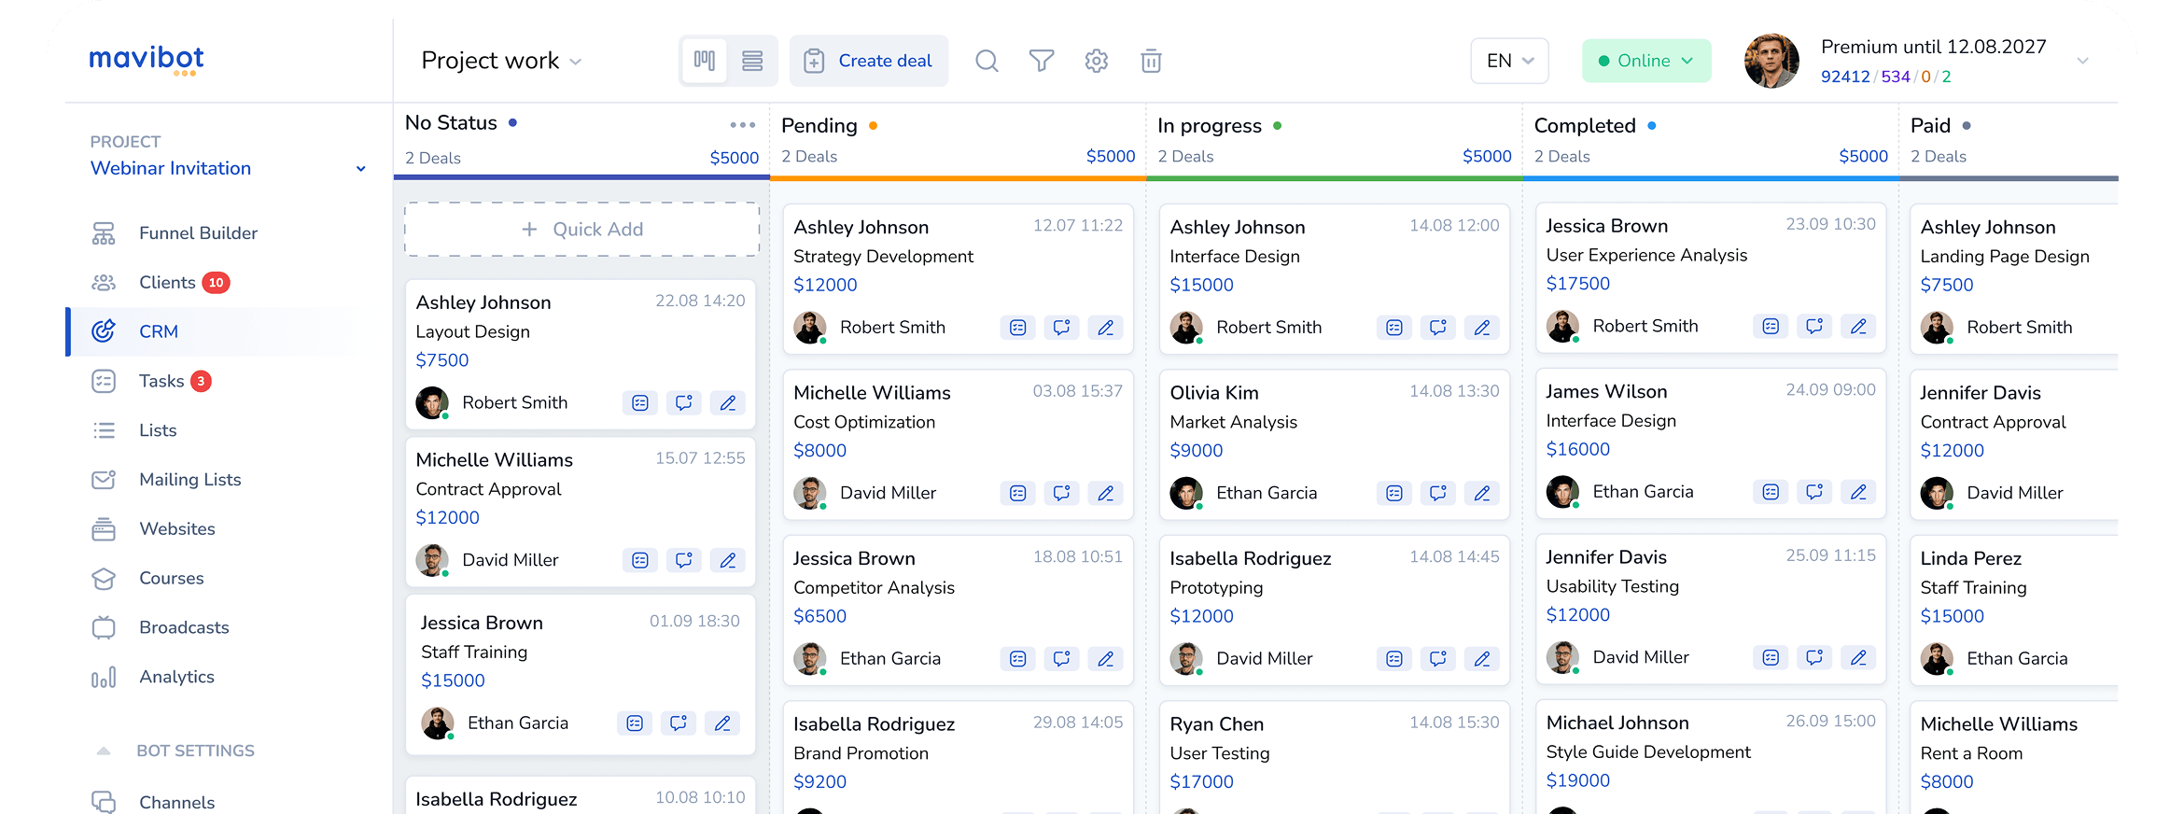Open tasks icon on Michelle Williams Contract Approval card
Image resolution: width=2184 pixels, height=814 pixels.
coord(640,560)
